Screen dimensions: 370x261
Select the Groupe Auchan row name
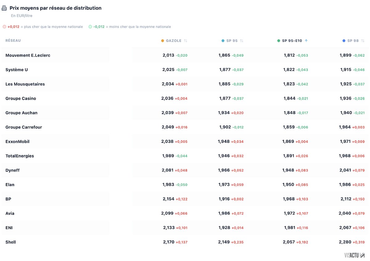(x=21, y=113)
